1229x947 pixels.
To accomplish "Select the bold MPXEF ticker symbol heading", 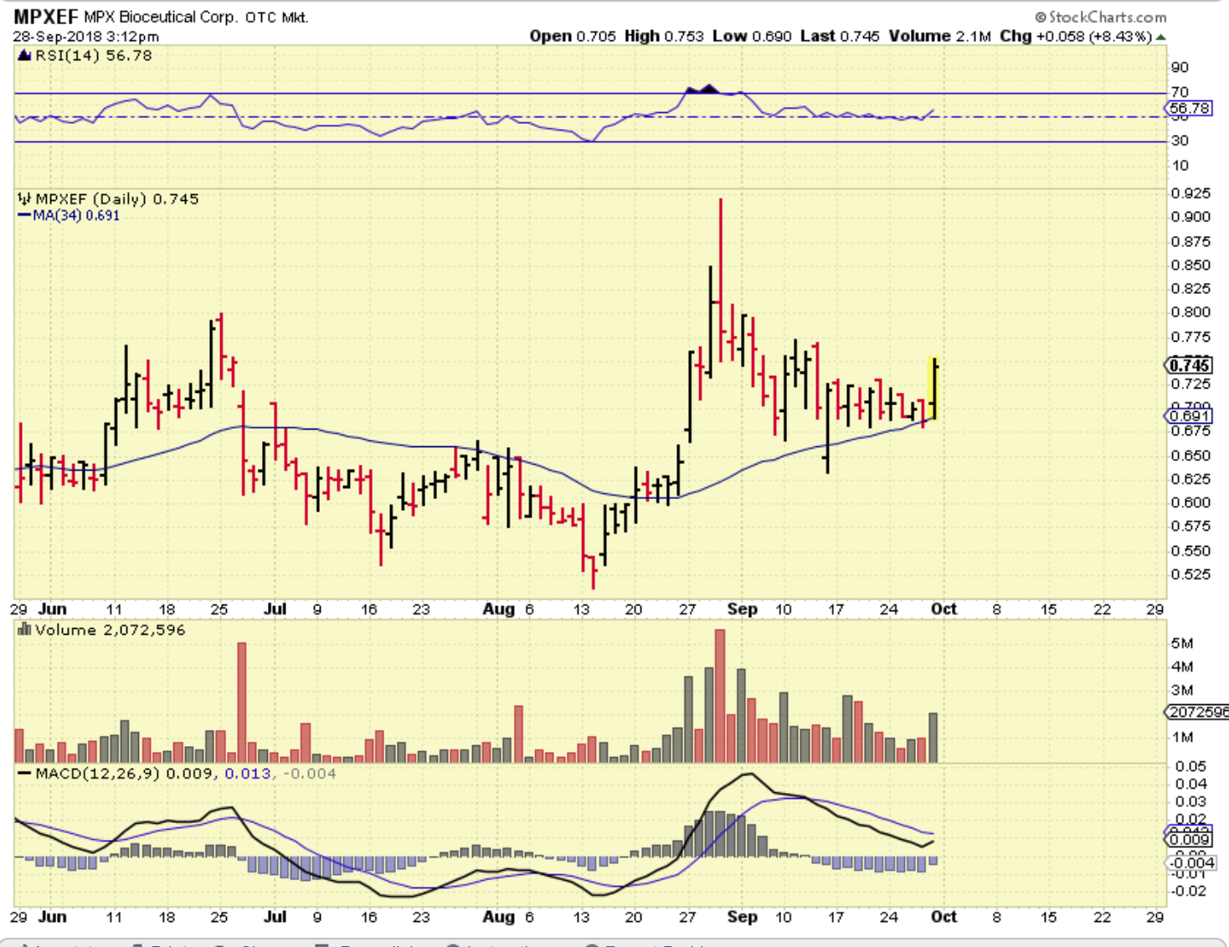I will (46, 17).
